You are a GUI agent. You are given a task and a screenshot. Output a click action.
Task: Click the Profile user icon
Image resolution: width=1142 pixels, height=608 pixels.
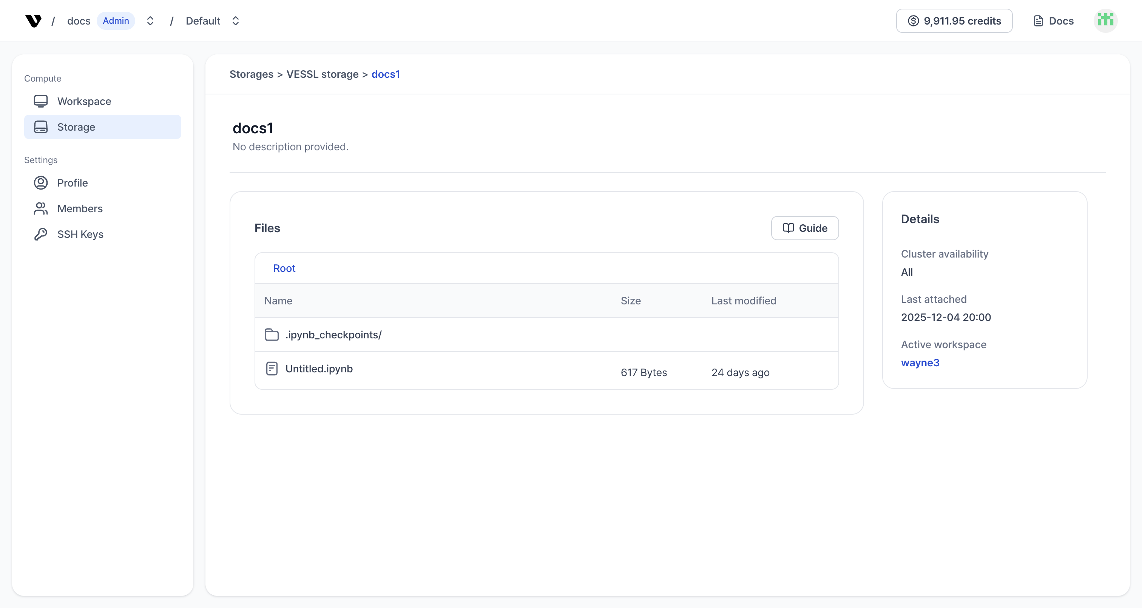point(41,183)
